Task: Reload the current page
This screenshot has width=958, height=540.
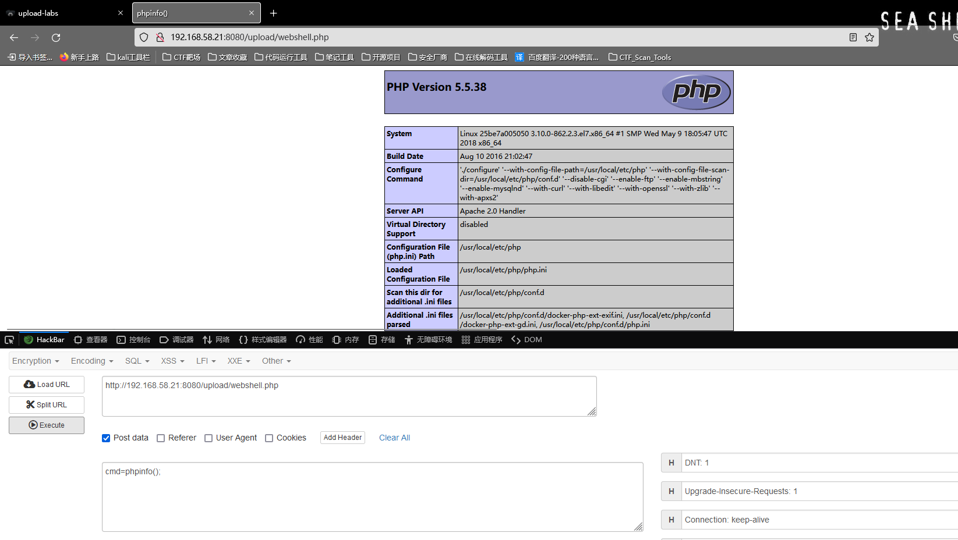Action: coord(56,37)
